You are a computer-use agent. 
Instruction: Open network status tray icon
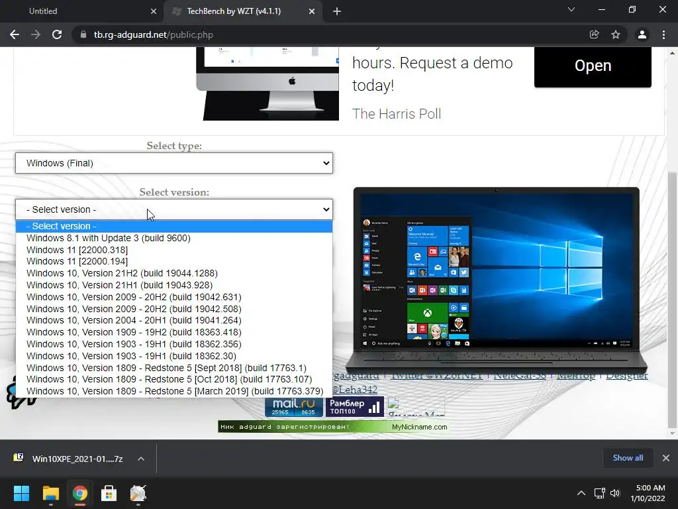click(x=599, y=493)
